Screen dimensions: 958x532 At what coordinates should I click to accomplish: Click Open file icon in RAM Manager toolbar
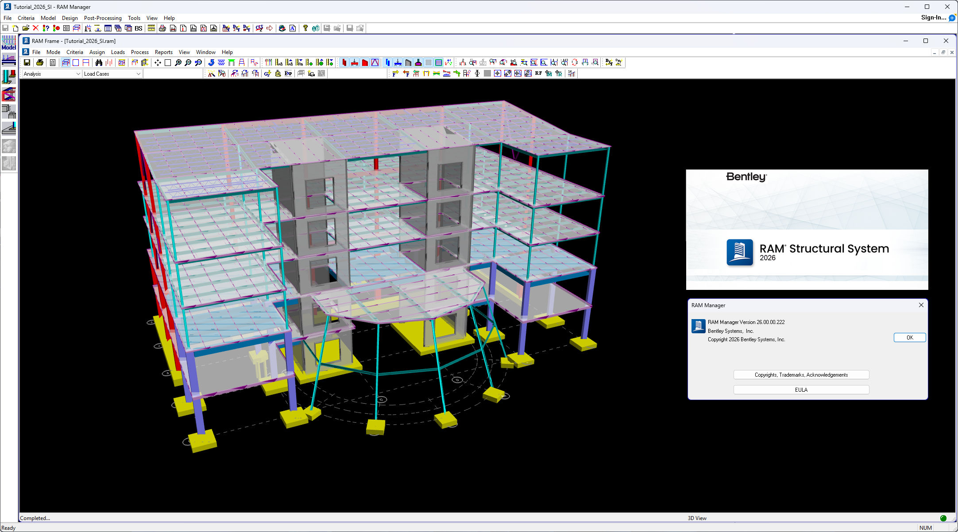26,28
